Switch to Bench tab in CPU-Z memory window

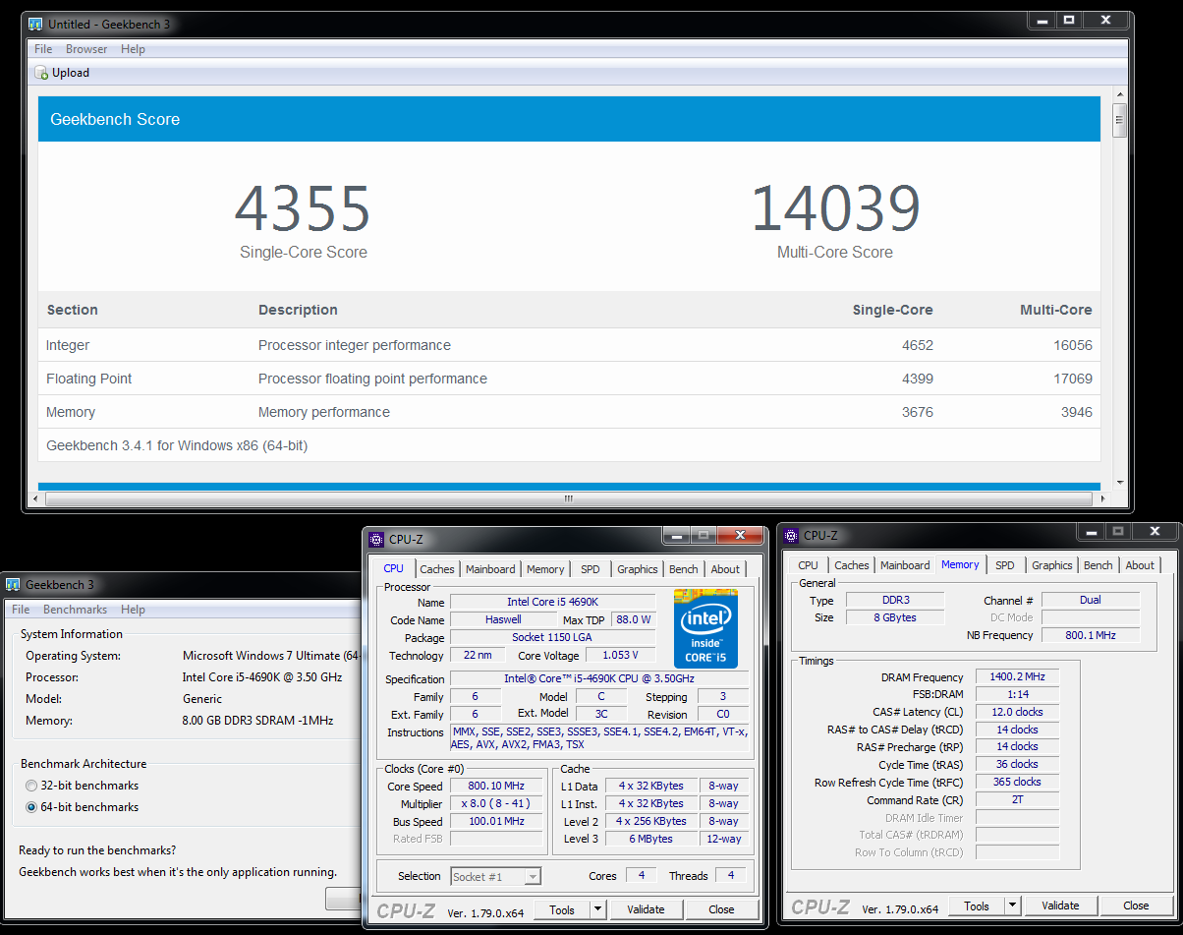tap(1098, 565)
